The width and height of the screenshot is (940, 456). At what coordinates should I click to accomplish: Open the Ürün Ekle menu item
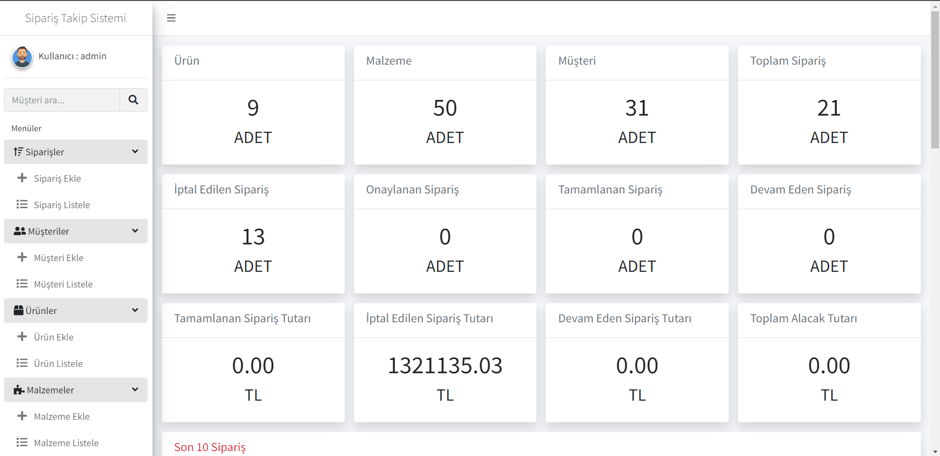pyautogui.click(x=54, y=337)
